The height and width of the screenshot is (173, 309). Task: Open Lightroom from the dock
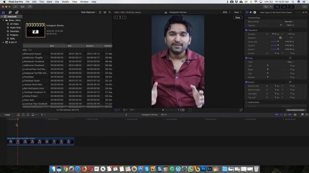click(x=210, y=169)
